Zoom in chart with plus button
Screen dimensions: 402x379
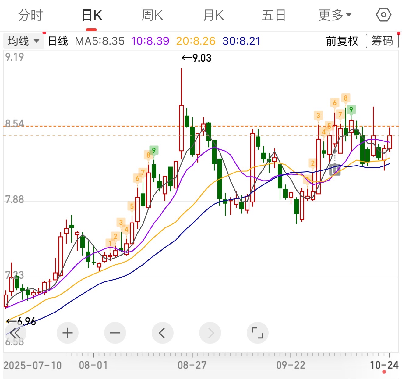(x=67, y=333)
